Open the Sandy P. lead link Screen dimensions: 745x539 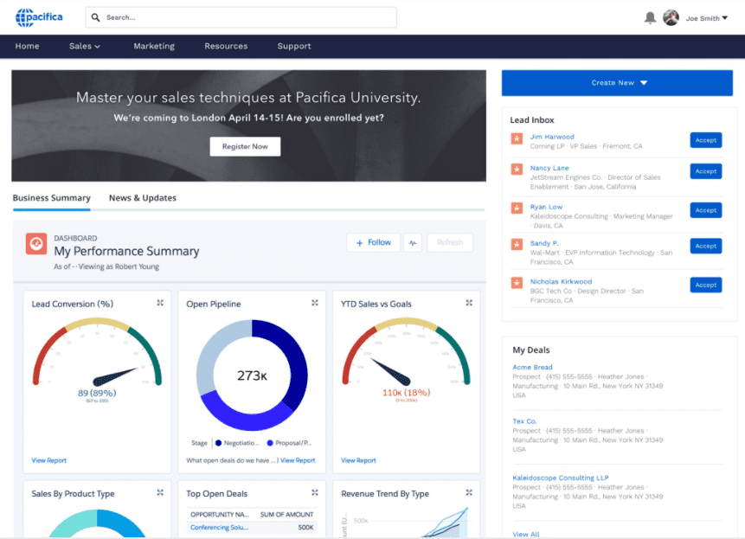point(544,243)
